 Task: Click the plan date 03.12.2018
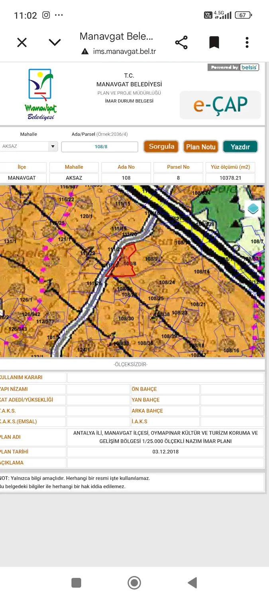point(165,452)
